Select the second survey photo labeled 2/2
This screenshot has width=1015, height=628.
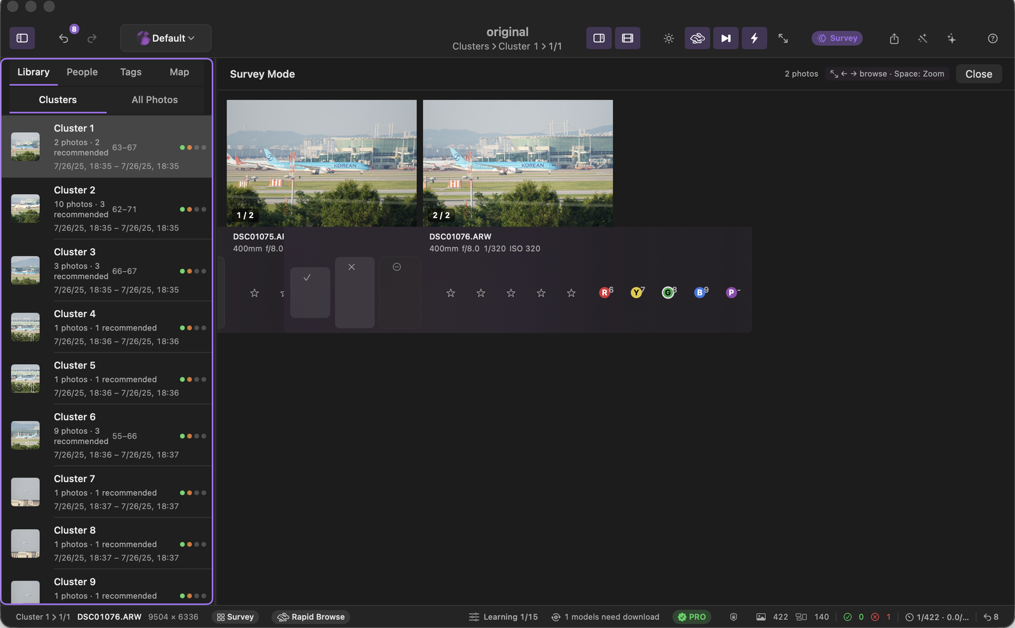pyautogui.click(x=518, y=163)
